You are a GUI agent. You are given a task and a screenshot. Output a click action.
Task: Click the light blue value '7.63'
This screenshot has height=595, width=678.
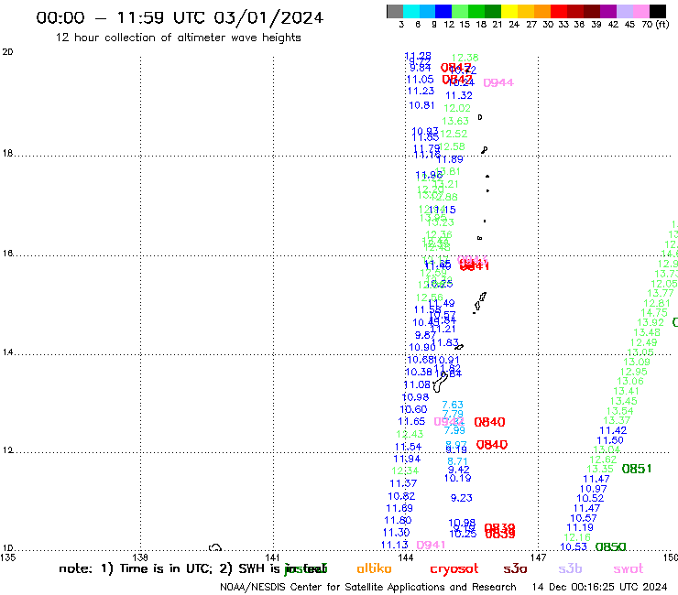click(x=453, y=405)
